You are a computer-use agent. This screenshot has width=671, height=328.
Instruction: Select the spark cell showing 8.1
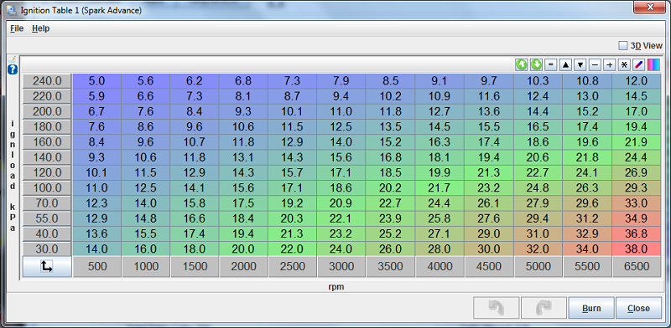[x=244, y=96]
